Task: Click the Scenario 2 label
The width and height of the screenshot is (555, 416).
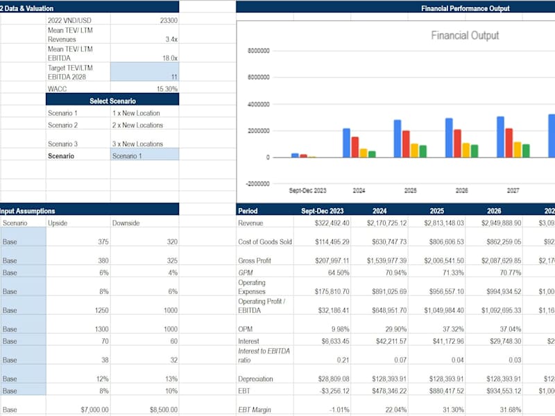Action: tap(62, 125)
